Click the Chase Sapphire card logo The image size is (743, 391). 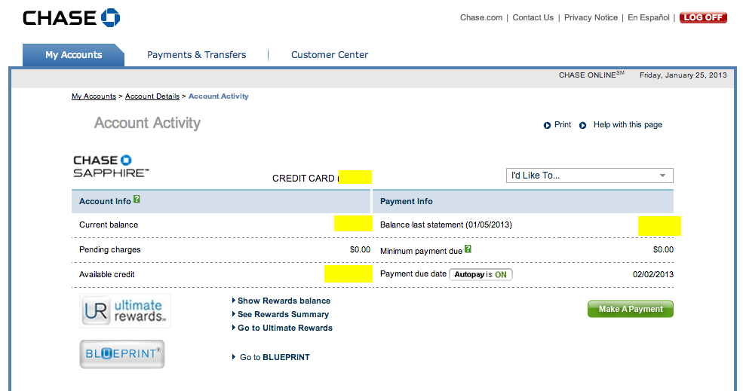pyautogui.click(x=111, y=166)
